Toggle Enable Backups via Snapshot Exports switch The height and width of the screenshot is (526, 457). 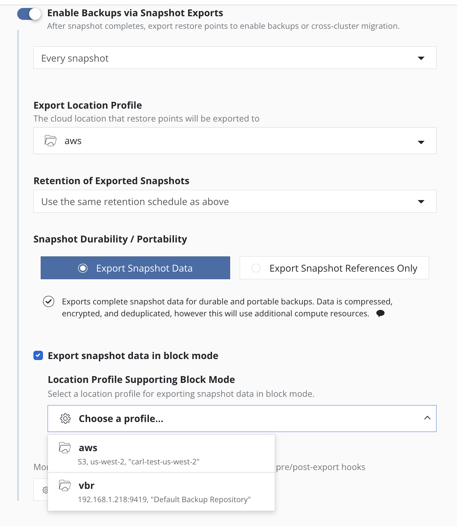pyautogui.click(x=29, y=14)
